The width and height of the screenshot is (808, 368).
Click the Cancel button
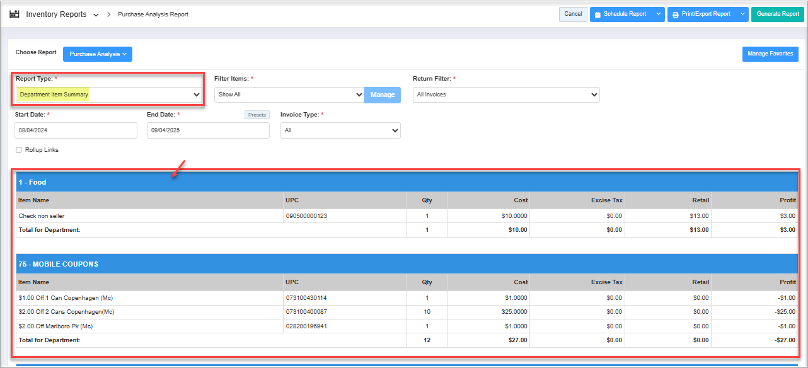click(x=573, y=14)
